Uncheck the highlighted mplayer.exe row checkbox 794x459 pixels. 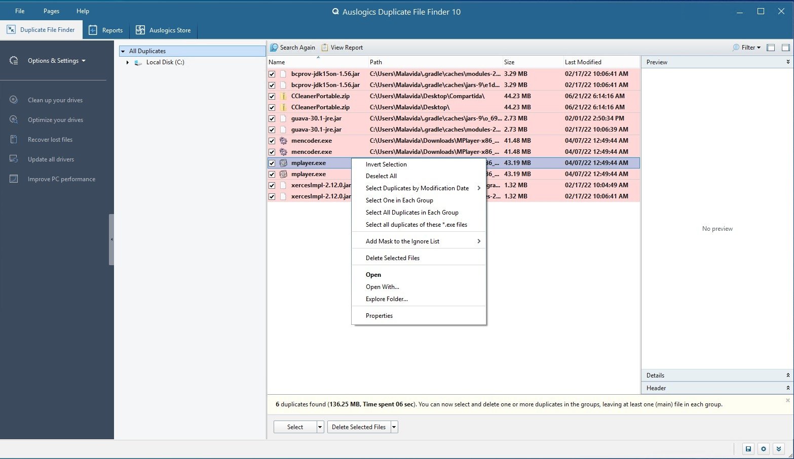tap(272, 163)
